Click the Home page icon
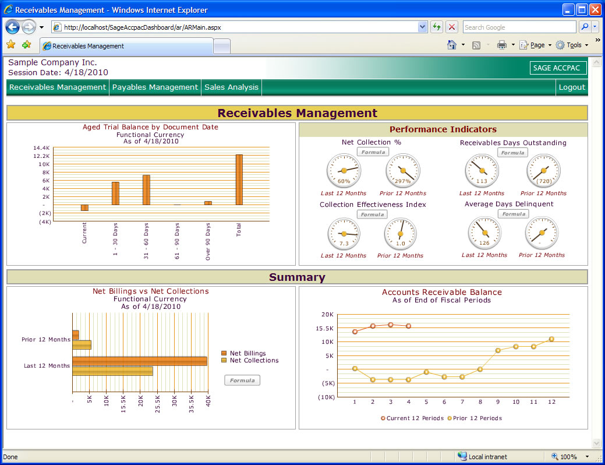 click(452, 45)
